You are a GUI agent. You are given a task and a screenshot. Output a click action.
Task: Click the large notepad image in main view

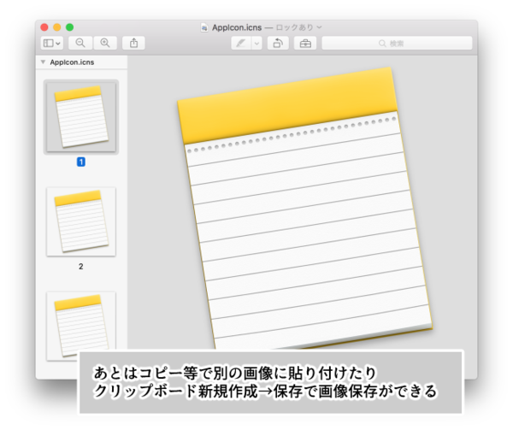(x=304, y=209)
